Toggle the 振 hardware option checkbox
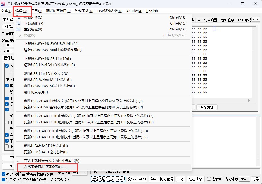262x184 pixels. tap(7, 86)
